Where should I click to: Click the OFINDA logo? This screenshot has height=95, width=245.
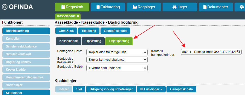(x=17, y=7)
